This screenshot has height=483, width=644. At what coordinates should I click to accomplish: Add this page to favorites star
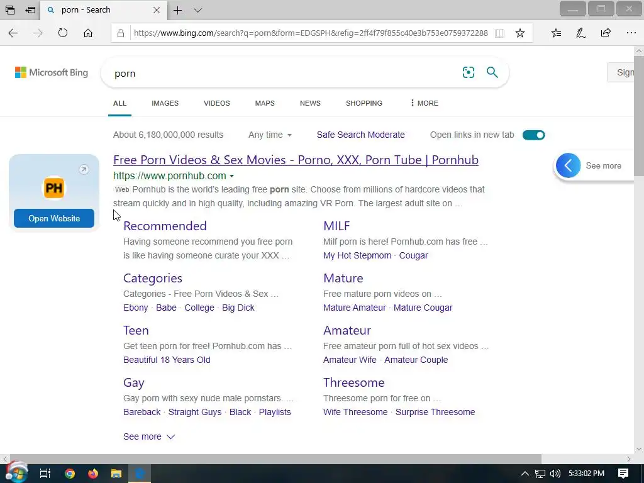coord(520,33)
